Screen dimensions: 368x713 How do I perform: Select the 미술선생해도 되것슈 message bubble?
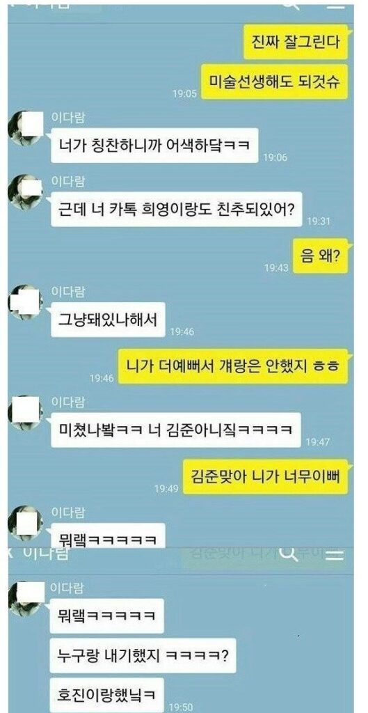tap(274, 82)
